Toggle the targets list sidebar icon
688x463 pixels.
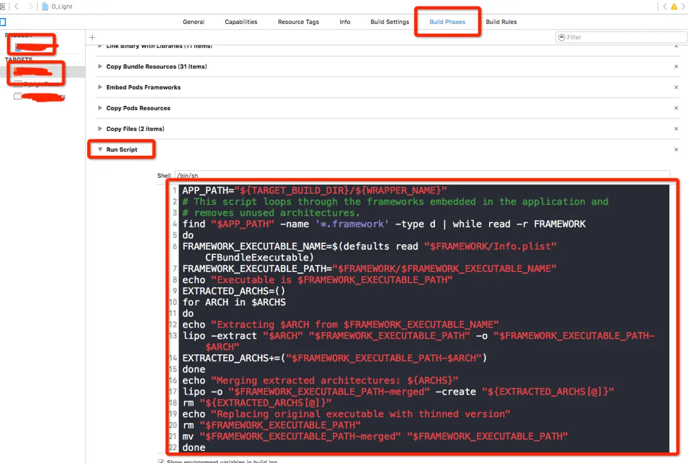(2, 22)
